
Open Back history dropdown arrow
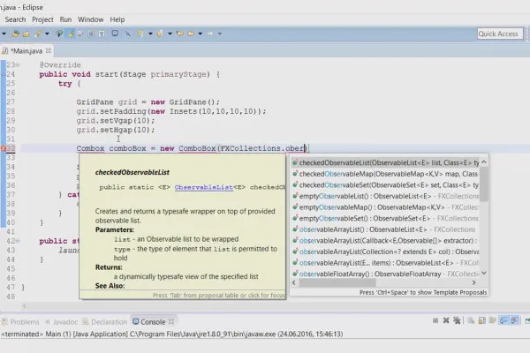(x=201, y=34)
